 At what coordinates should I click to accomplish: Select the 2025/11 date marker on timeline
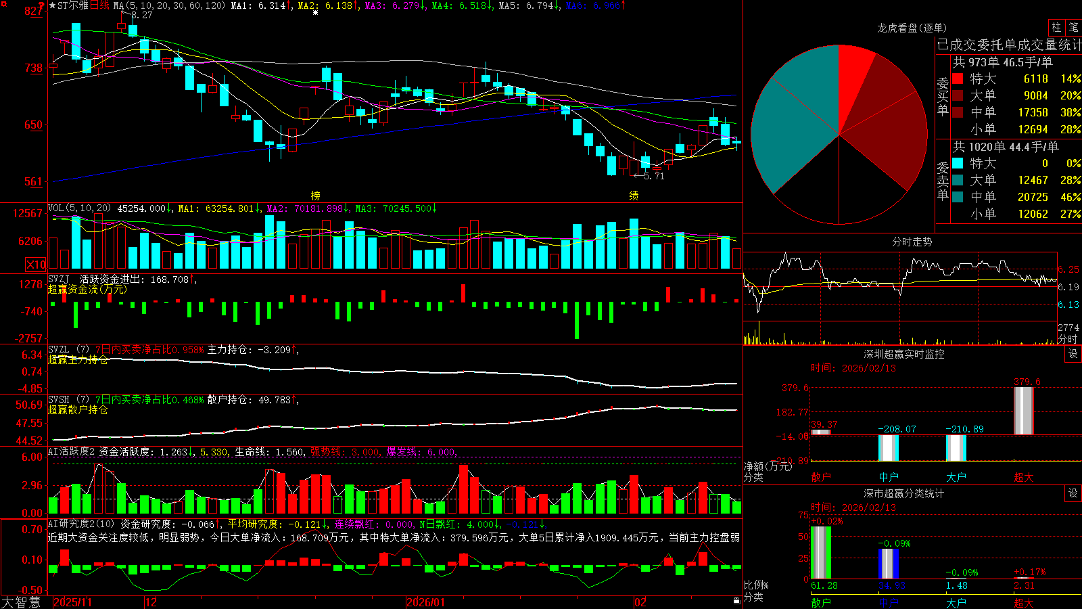click(72, 602)
